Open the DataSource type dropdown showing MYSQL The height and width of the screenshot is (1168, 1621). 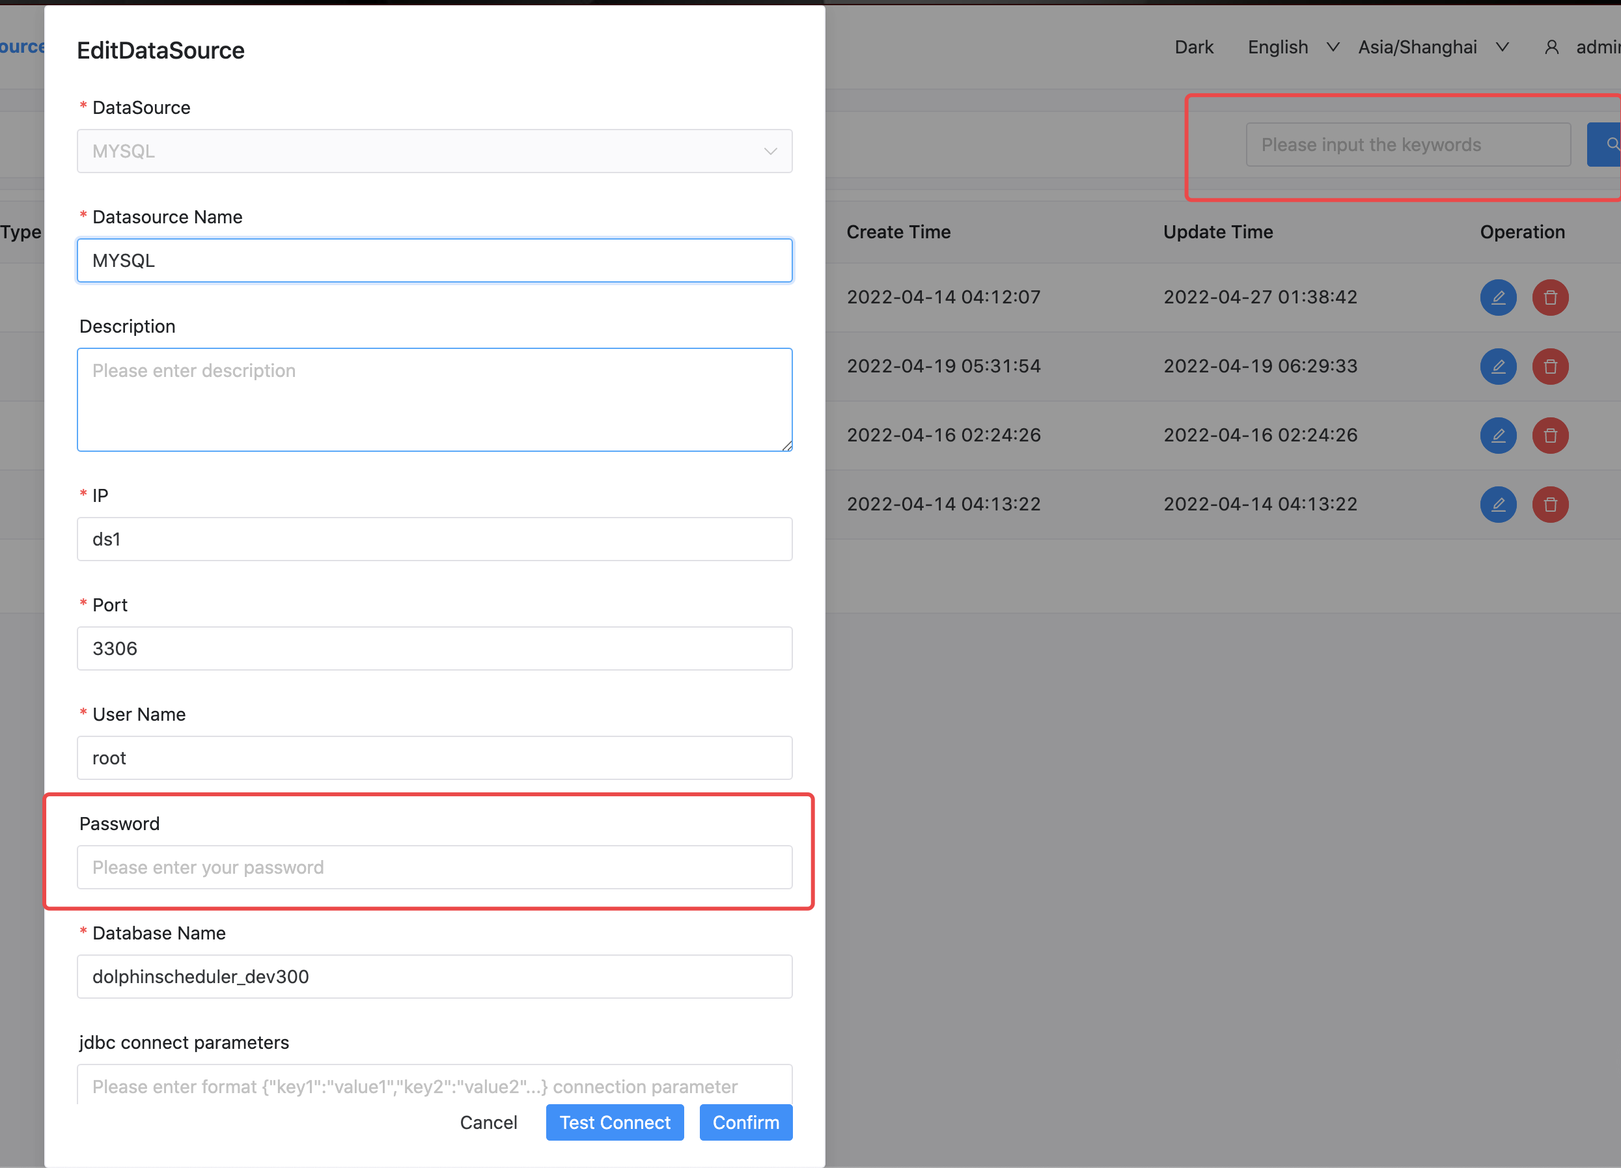click(x=434, y=151)
